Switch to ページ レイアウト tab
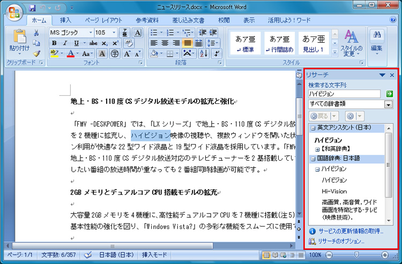 (x=103, y=20)
